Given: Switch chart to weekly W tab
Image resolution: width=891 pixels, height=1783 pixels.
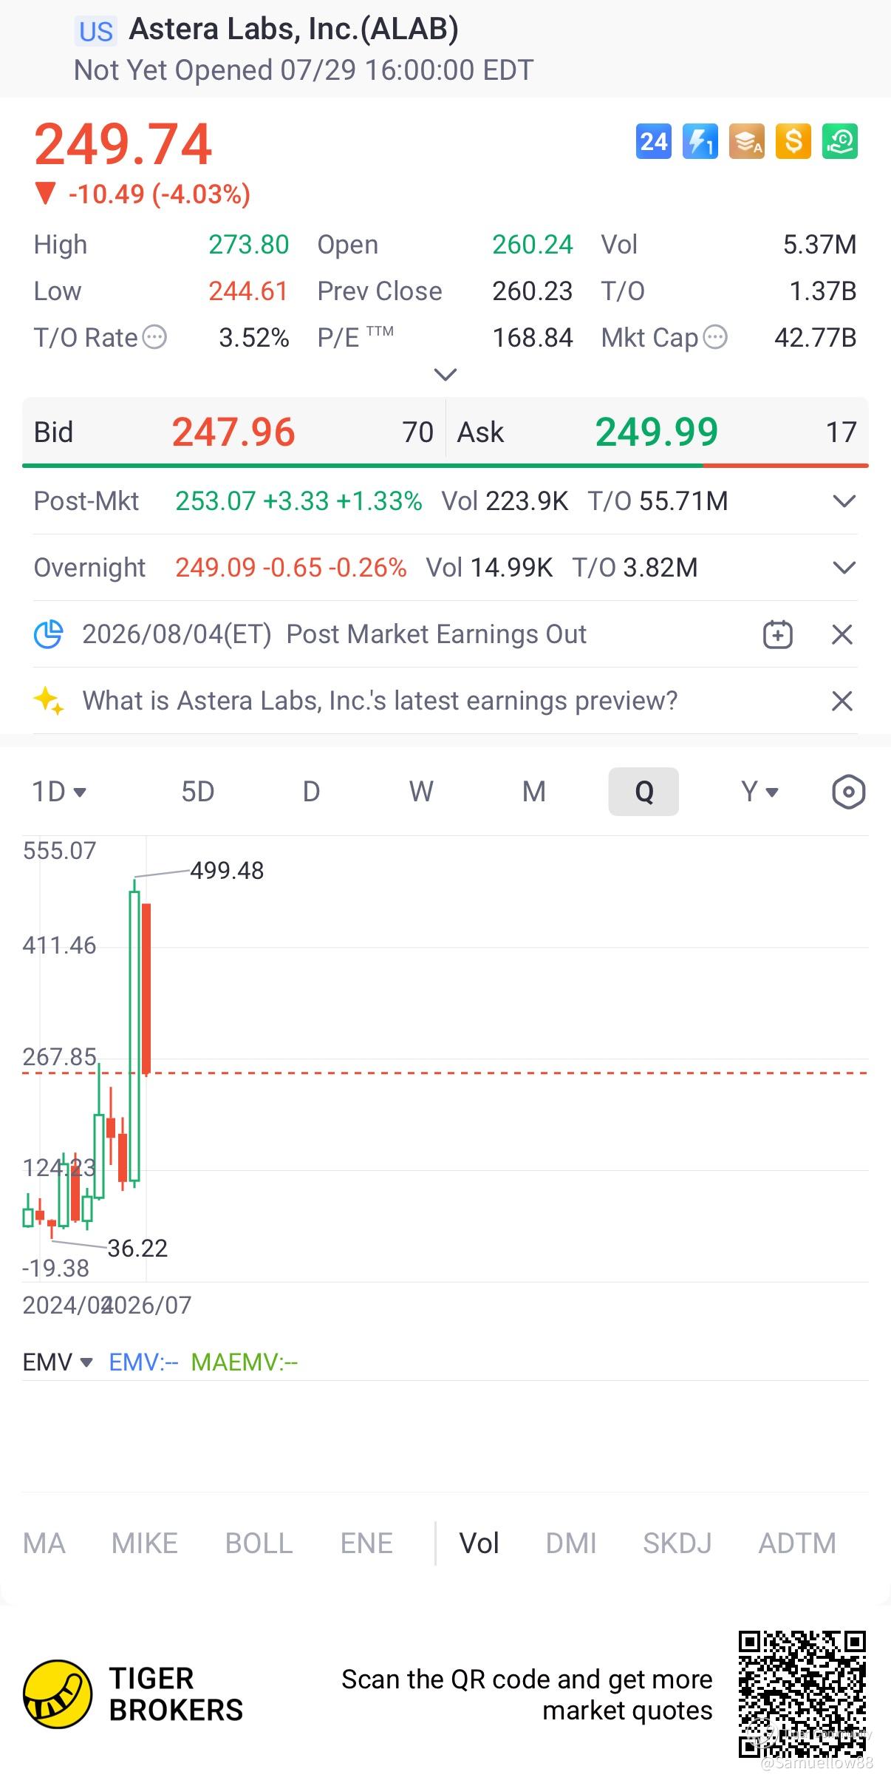Looking at the screenshot, I should [421, 792].
